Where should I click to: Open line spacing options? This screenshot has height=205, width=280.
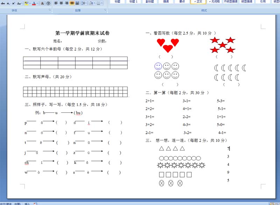tap(84, 3)
